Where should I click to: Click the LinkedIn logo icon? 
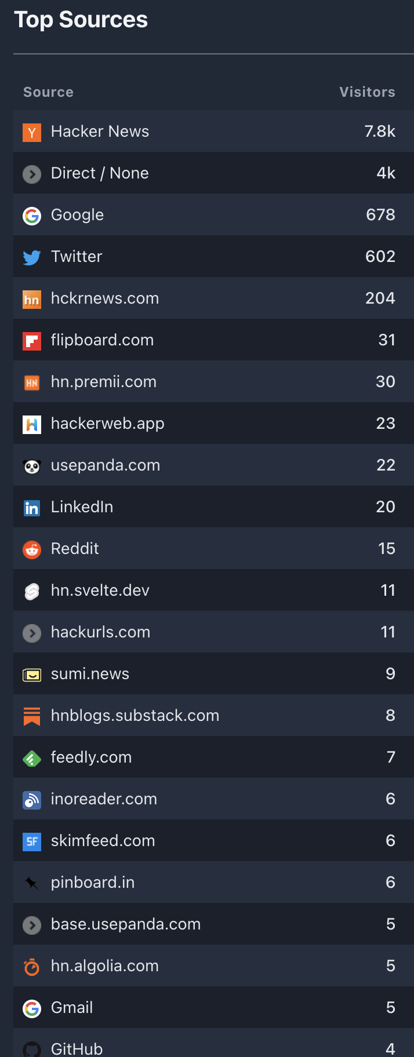pyautogui.click(x=32, y=508)
